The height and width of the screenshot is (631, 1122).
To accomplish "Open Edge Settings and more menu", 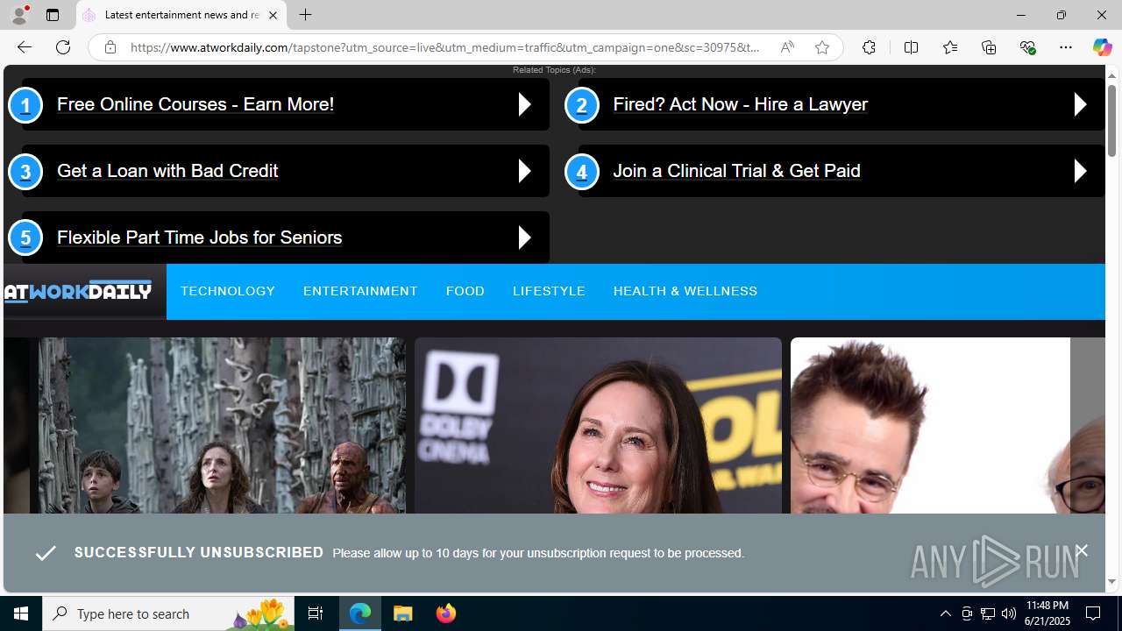I will (1065, 47).
